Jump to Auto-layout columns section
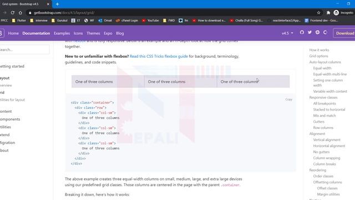This screenshot has width=355, height=200. (x=325, y=62)
